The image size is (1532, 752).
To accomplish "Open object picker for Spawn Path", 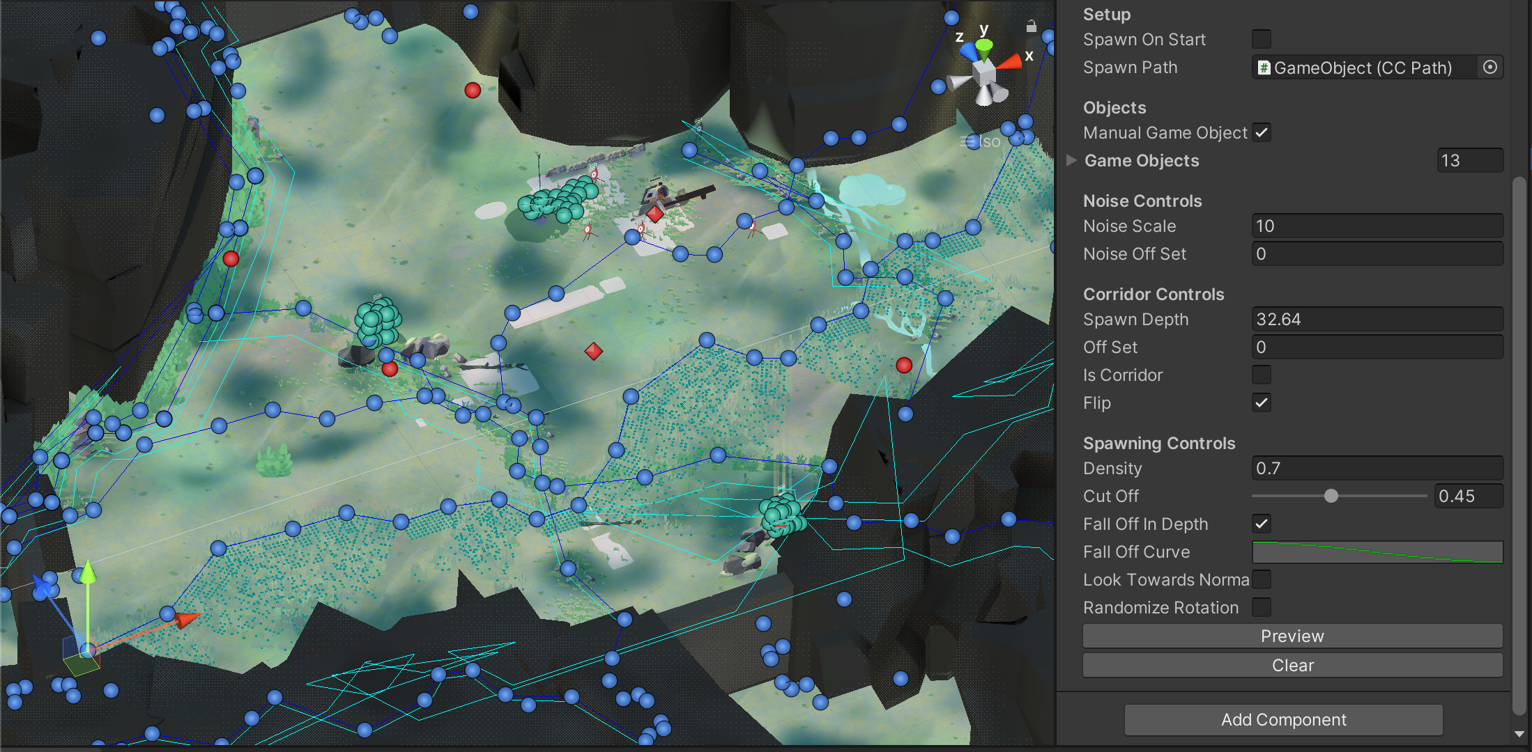I will click(x=1489, y=68).
